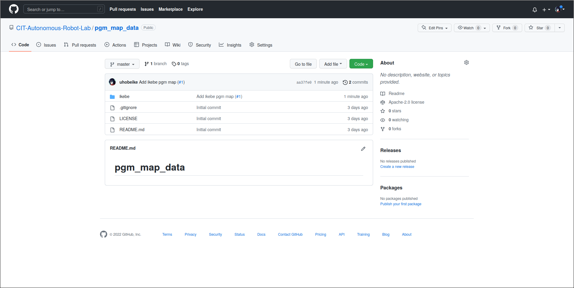The height and width of the screenshot is (288, 574).
Task: Fork this repository
Action: coord(507,28)
